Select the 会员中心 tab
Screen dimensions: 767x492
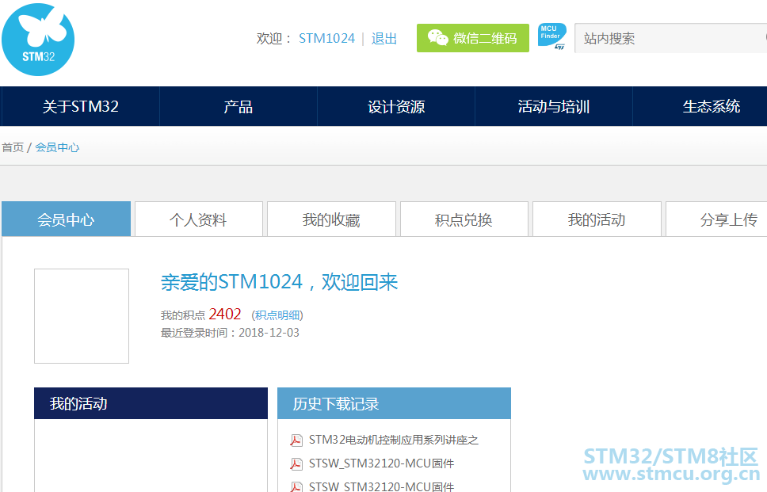tap(66, 219)
